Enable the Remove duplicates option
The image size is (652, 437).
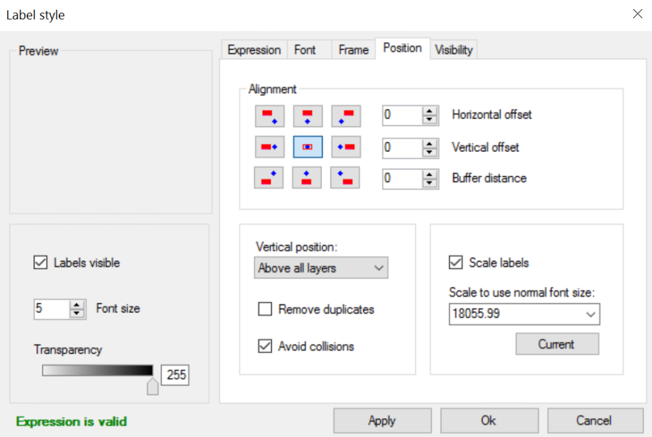click(x=265, y=309)
